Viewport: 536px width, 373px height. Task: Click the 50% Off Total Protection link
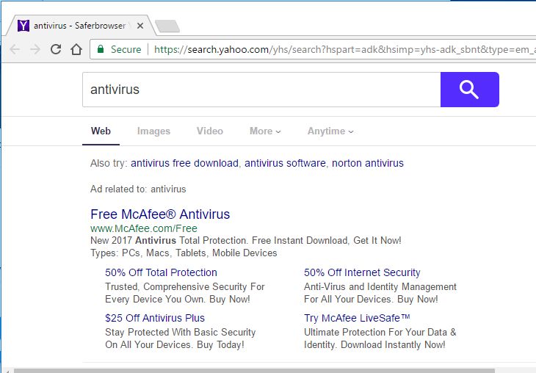pyautogui.click(x=161, y=272)
